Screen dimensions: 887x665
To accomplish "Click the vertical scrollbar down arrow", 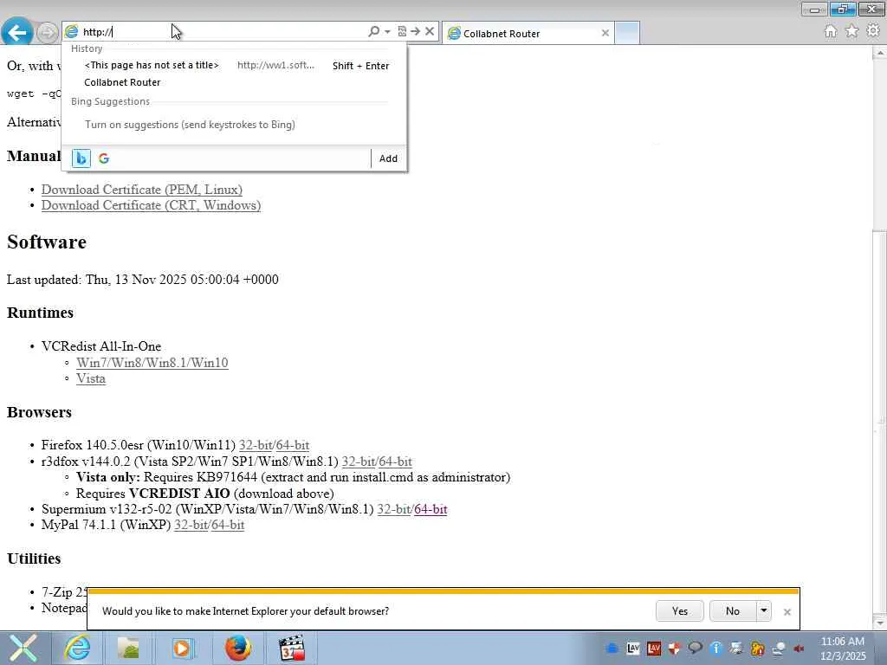I will [x=880, y=623].
